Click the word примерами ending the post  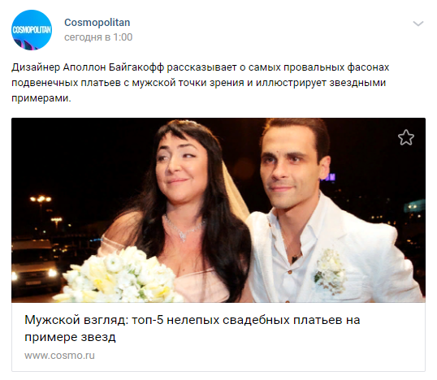41,98
